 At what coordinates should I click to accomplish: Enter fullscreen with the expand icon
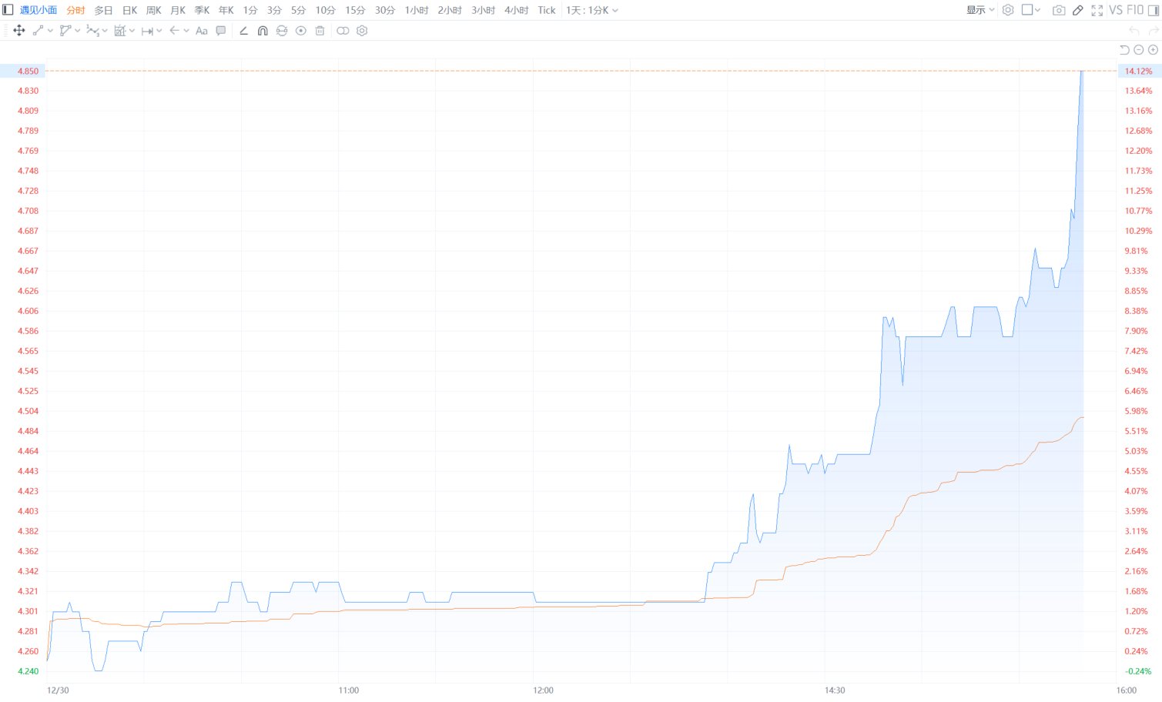[1097, 10]
